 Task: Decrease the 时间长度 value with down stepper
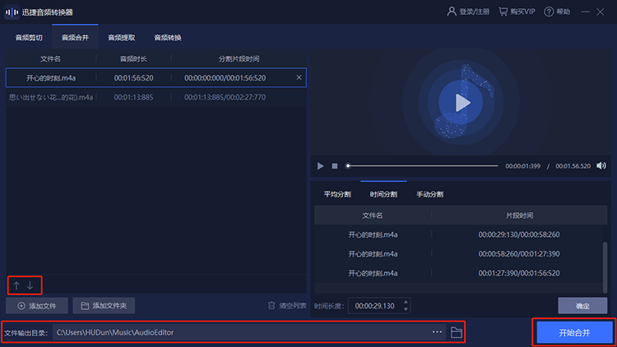[x=406, y=309]
